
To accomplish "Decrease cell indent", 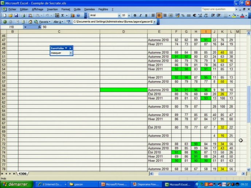I will pos(213,15).
